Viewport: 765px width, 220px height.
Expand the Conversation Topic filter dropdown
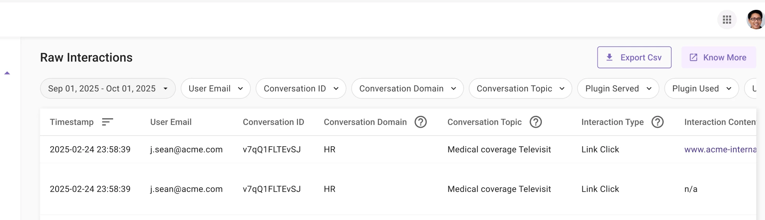pos(520,89)
